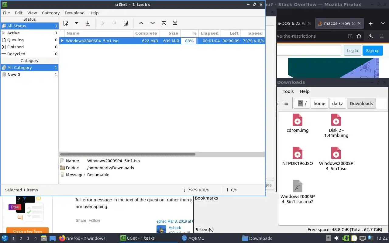Viewport: 389px width, 243px height.
Task: Select the 'Disk 2 - 1.44mb.img' file icon
Action: (x=336, y=120)
